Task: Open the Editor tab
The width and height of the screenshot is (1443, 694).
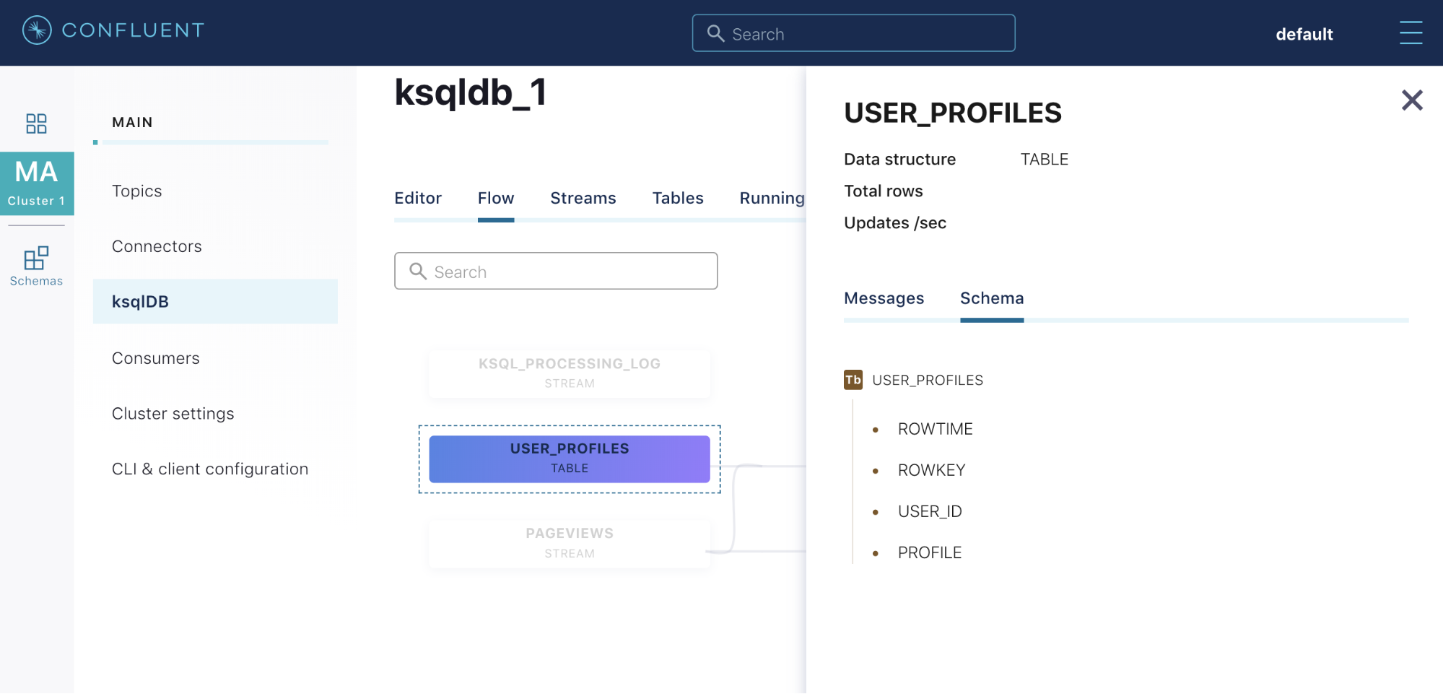Action: pyautogui.click(x=418, y=198)
